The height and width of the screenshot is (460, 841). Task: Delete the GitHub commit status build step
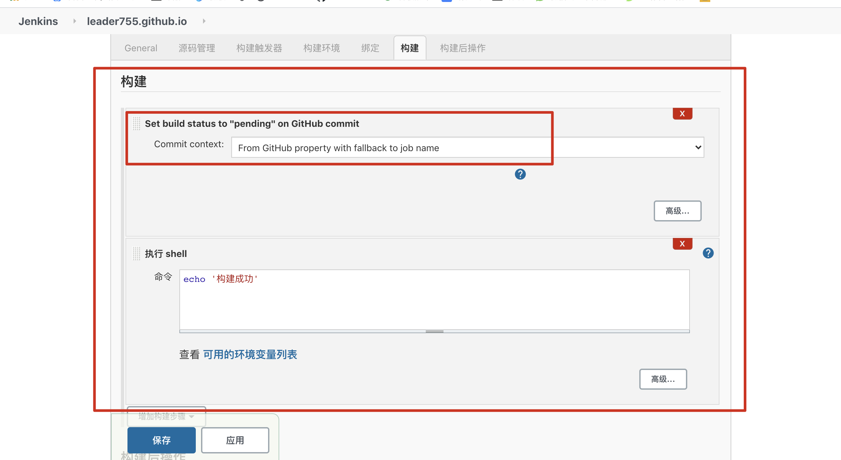tap(682, 114)
